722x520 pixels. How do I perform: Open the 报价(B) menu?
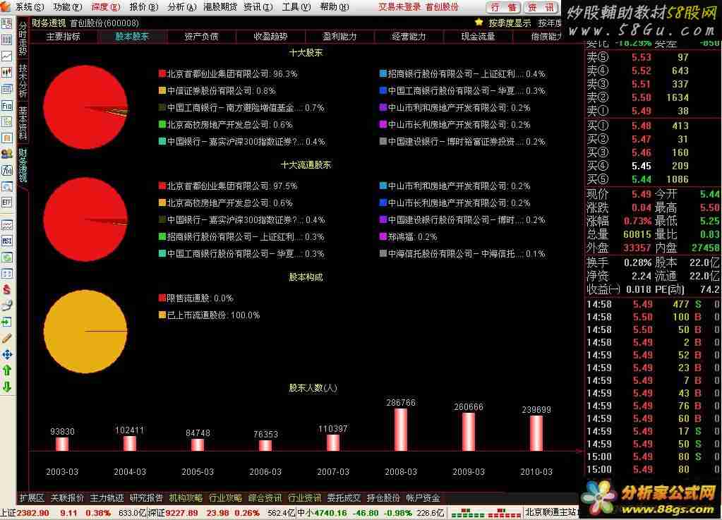point(144,7)
